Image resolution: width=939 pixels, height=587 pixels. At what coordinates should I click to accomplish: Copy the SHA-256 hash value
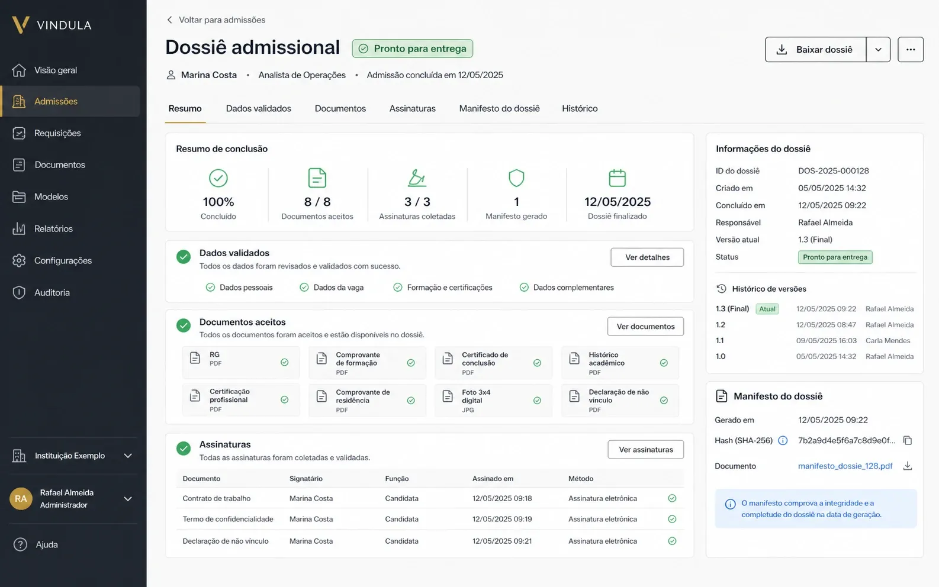click(907, 440)
